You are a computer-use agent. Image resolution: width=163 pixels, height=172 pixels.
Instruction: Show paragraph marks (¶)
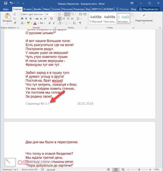[80, 23]
